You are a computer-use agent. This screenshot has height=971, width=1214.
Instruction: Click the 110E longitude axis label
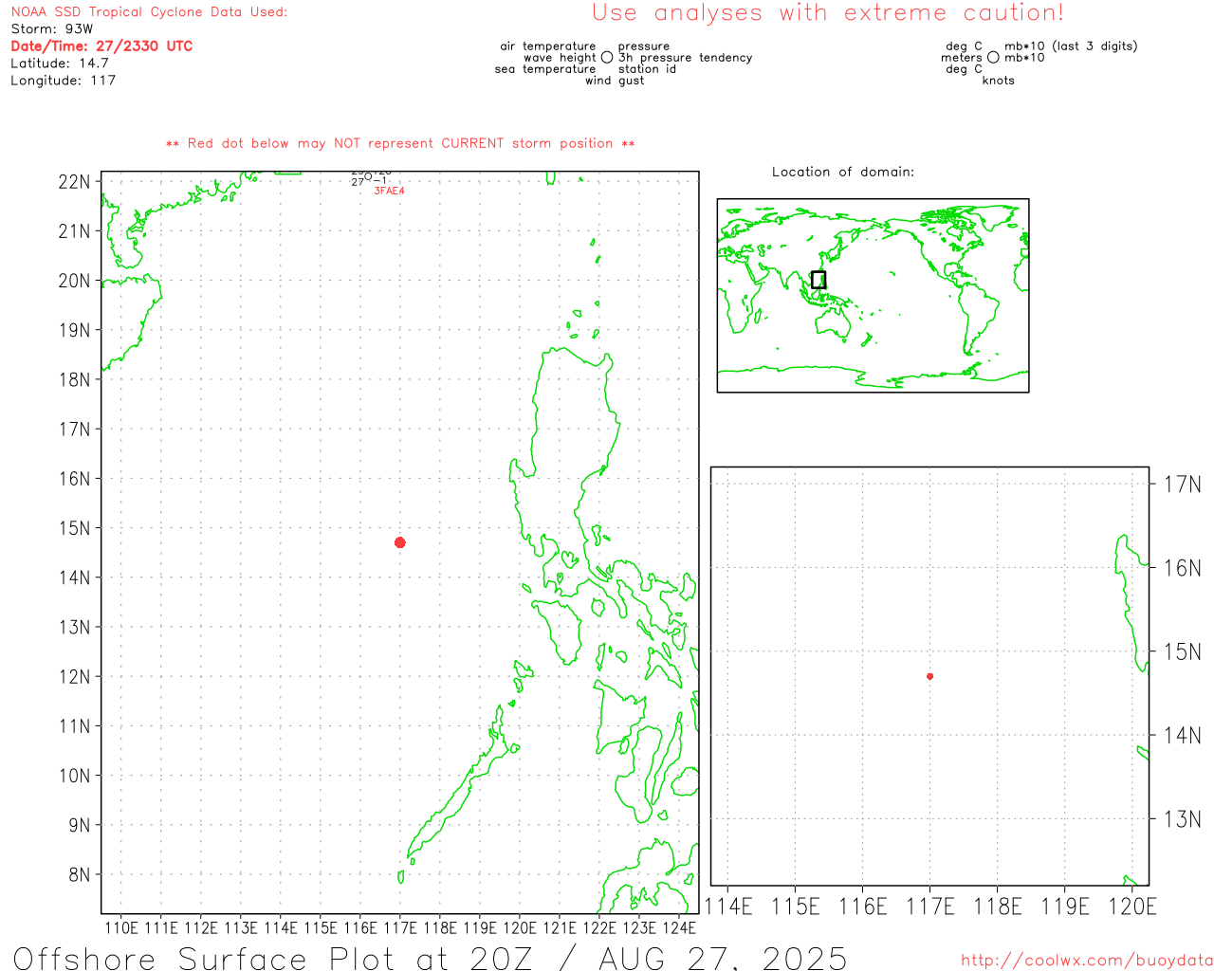tap(121, 927)
